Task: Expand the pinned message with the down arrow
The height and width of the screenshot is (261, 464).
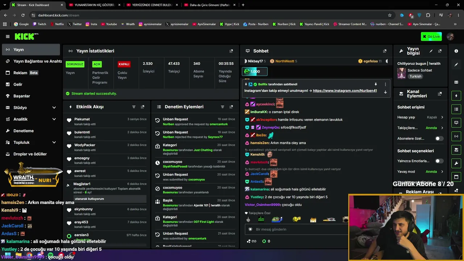Action: 385,92
